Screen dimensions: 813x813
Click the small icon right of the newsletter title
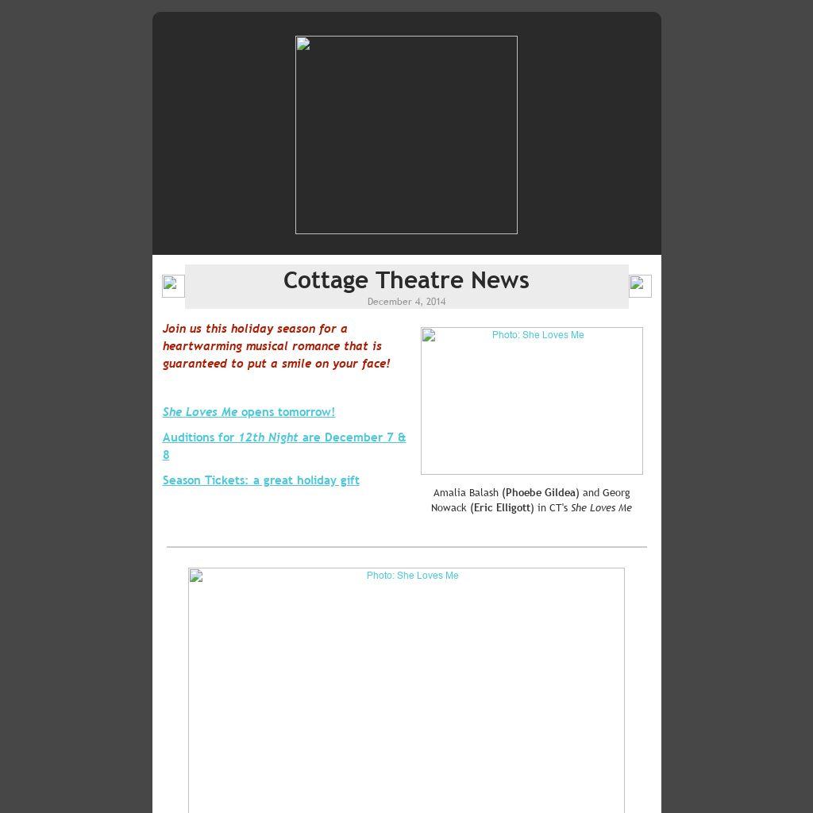tap(640, 286)
